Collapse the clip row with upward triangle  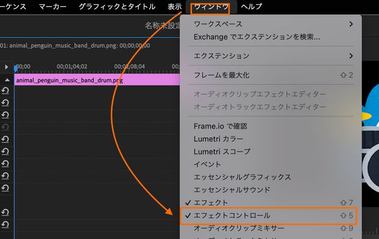click(x=7, y=80)
